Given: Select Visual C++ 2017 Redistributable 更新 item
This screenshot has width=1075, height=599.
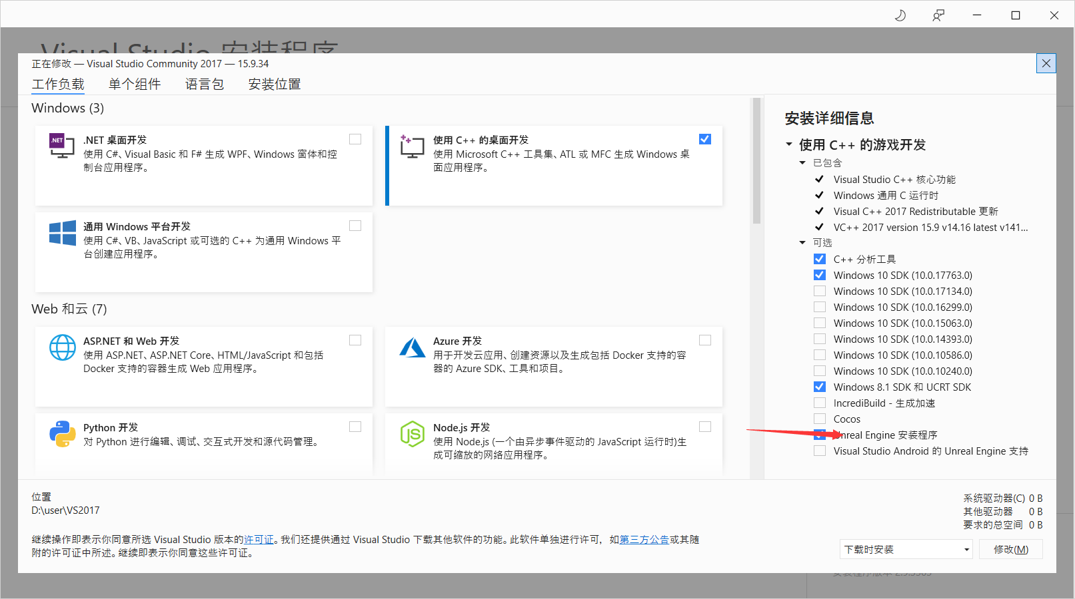Looking at the screenshot, I should 916,212.
